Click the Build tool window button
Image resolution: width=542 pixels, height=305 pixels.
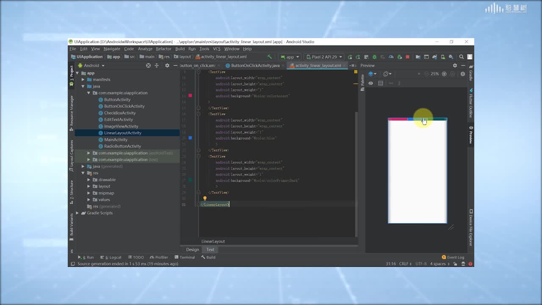(x=208, y=257)
